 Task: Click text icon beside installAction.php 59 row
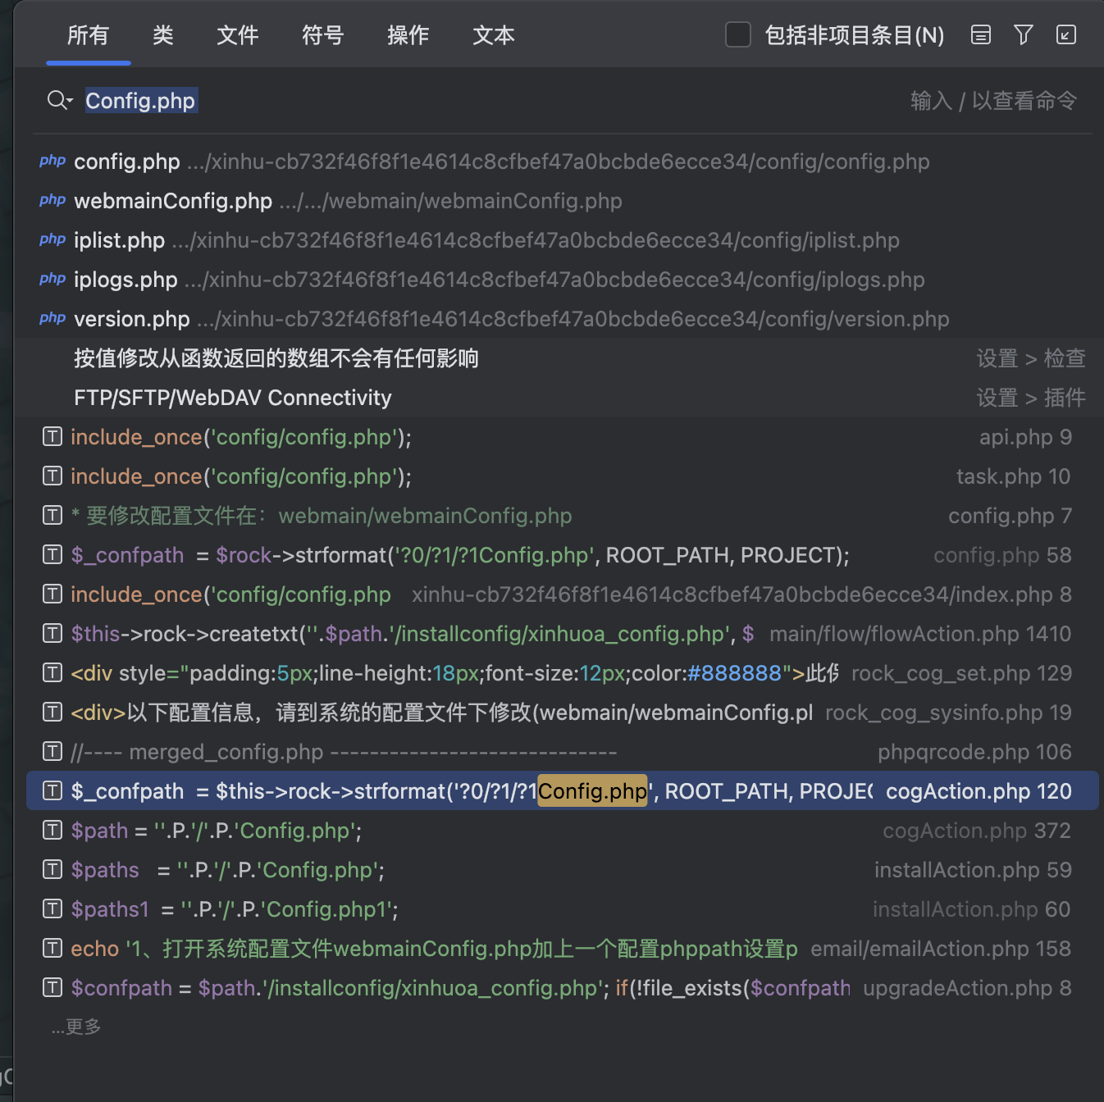pos(52,869)
